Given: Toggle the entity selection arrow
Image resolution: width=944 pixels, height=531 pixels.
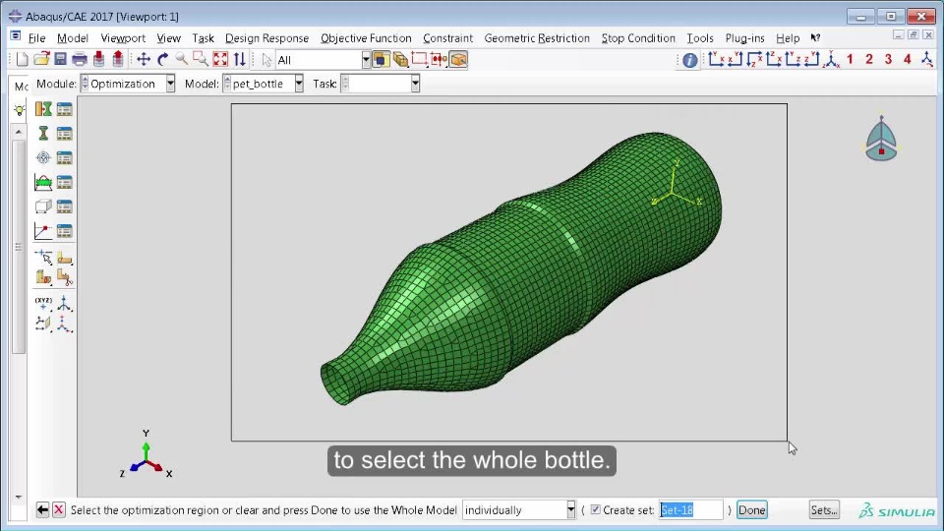Looking at the screenshot, I should point(266,60).
